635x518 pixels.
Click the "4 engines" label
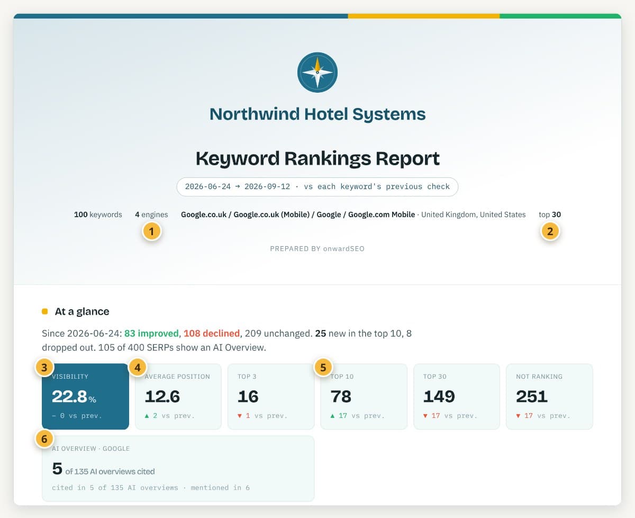(x=151, y=215)
